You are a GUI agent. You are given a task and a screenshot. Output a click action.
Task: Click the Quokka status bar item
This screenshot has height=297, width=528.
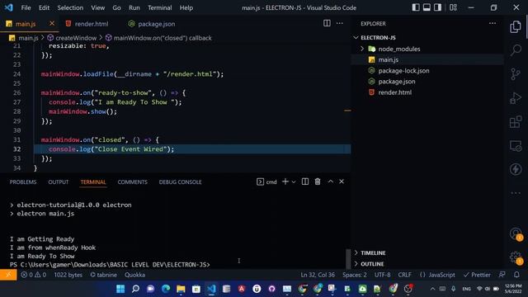coord(134,275)
